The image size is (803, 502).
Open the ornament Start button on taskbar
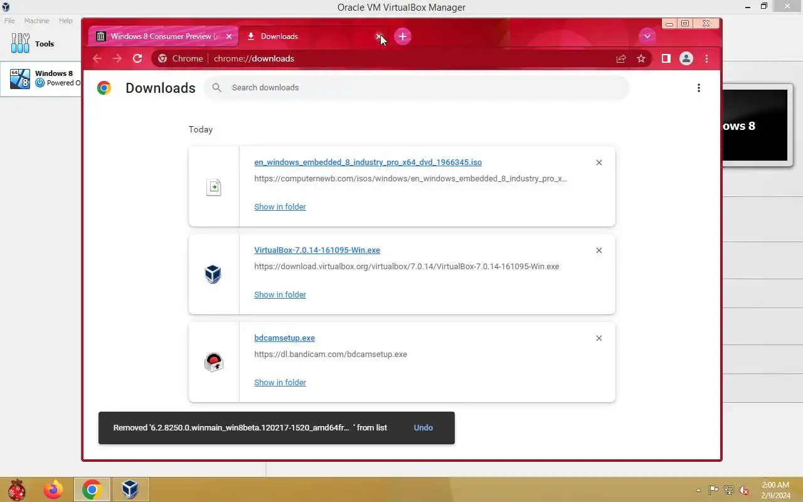[16, 489]
